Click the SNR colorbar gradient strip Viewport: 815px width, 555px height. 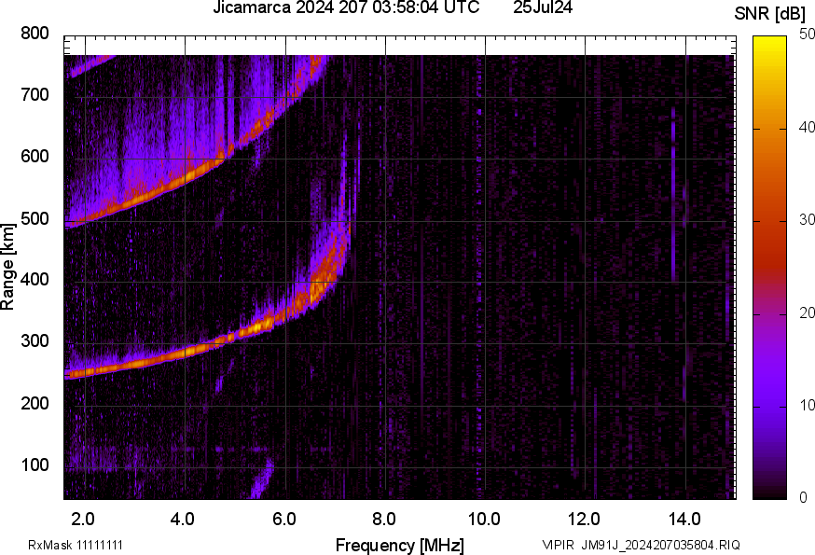[x=770, y=268]
